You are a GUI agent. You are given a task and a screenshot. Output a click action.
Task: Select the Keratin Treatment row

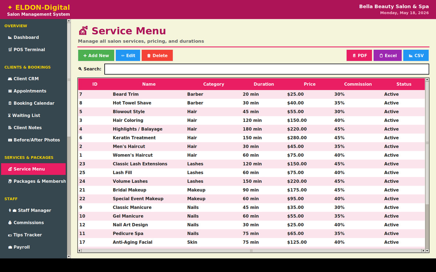click(251, 138)
